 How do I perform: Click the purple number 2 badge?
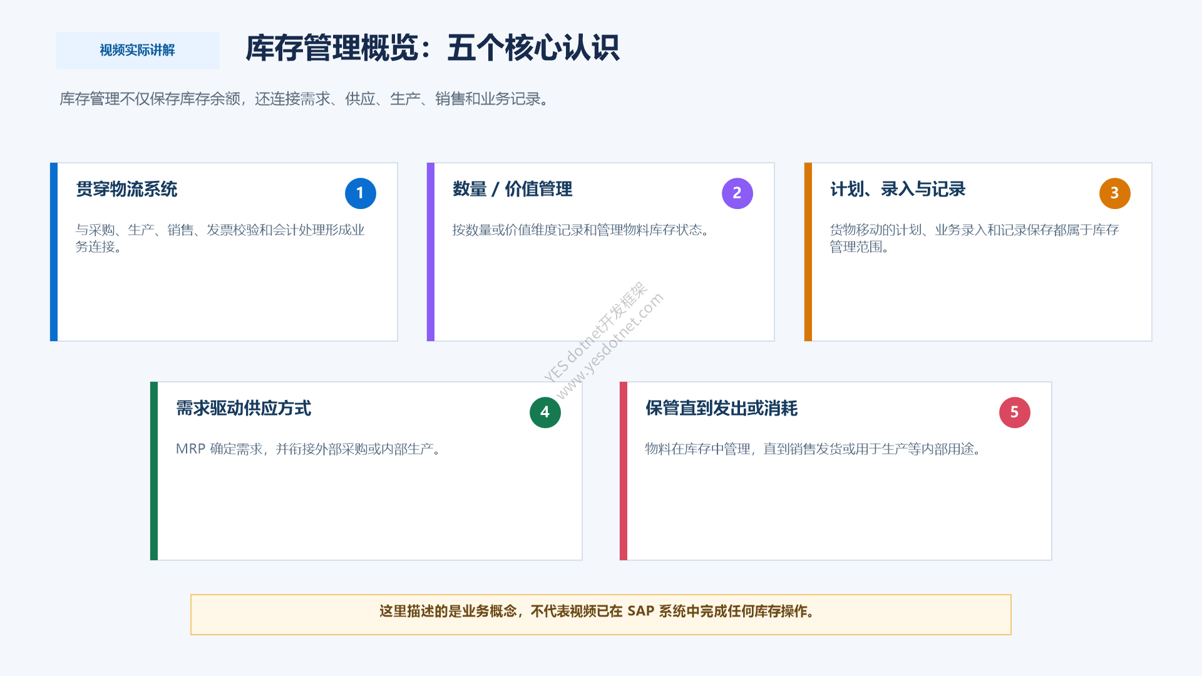(x=737, y=193)
